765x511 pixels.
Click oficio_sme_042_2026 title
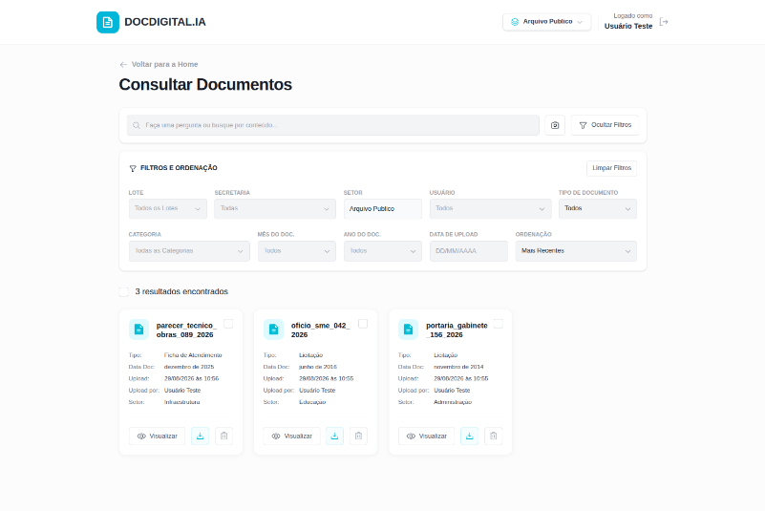pyautogui.click(x=321, y=330)
